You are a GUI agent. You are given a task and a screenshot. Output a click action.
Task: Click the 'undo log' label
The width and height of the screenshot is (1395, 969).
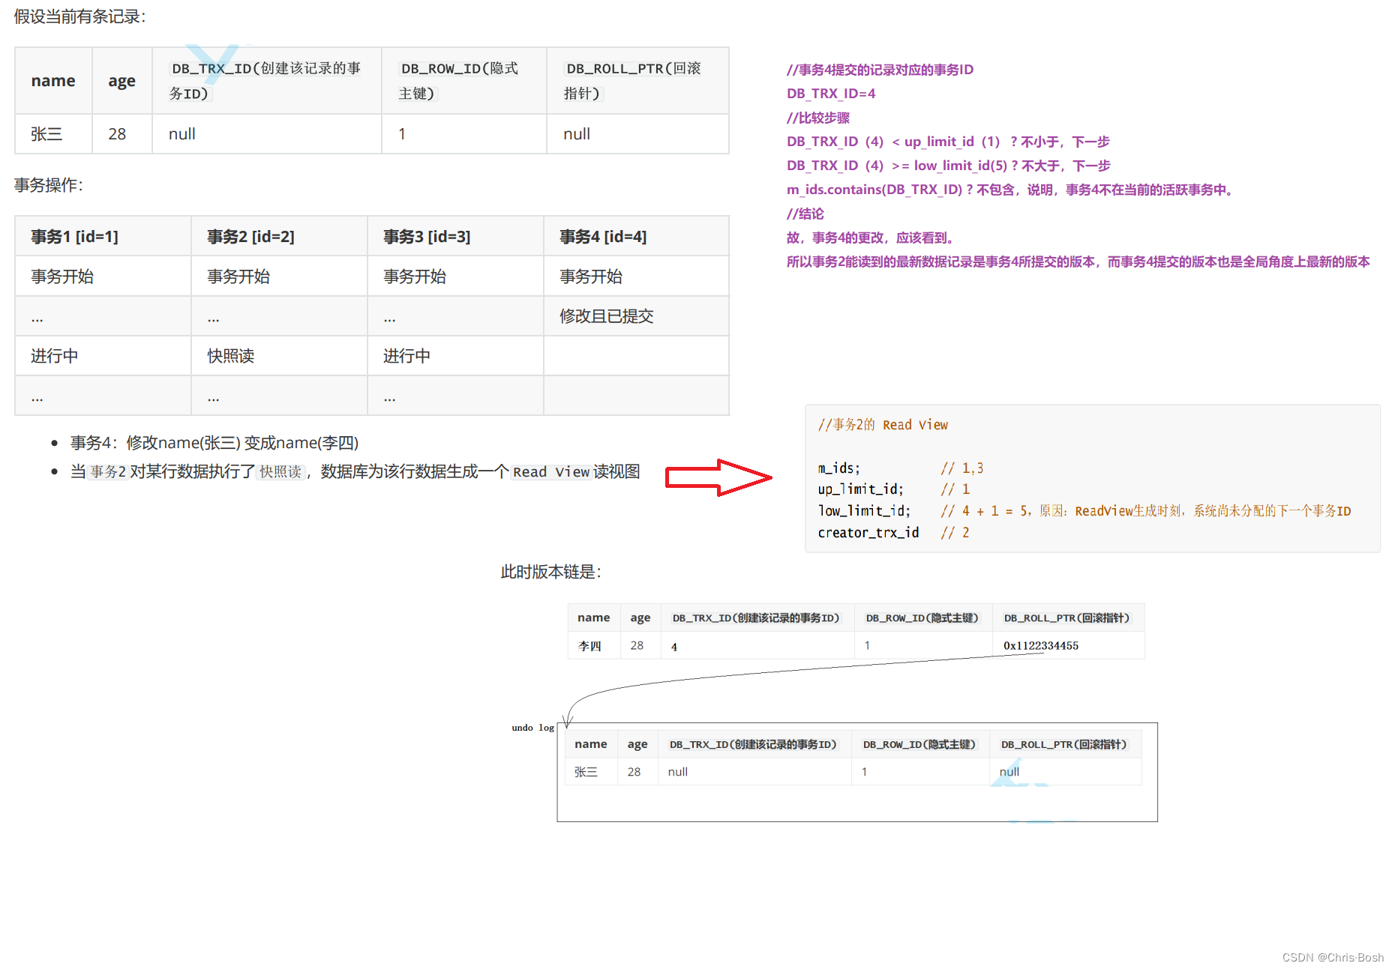533,728
